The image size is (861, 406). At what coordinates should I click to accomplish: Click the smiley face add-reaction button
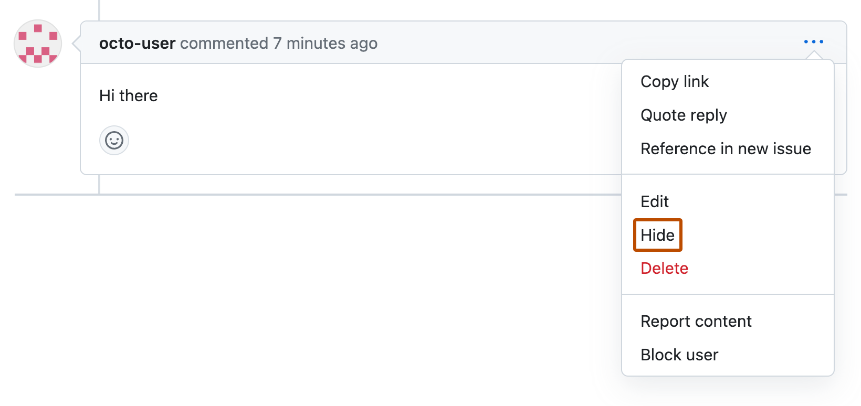pyautogui.click(x=113, y=140)
